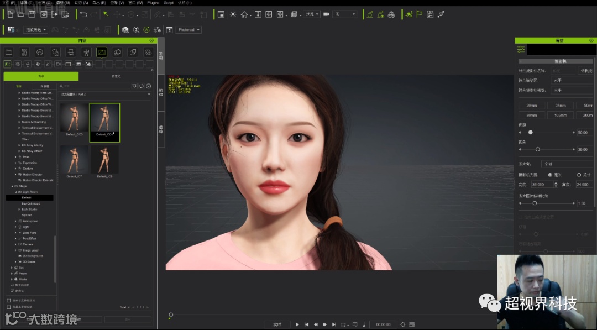This screenshot has height=330, width=597.
Task: Click the Home view icon in the toolbar
Action: pyautogui.click(x=244, y=14)
